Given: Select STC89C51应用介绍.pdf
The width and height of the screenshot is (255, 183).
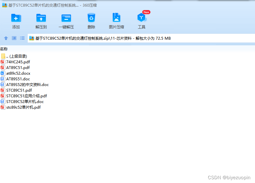Looking at the screenshot, I should pos(26,96).
